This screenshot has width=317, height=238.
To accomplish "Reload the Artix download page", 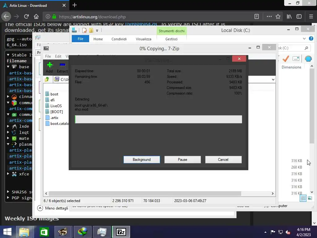I will (x=26, y=17).
